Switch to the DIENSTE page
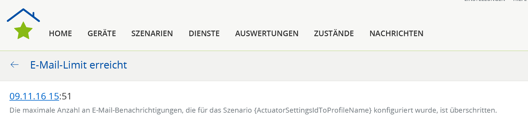 click(204, 34)
